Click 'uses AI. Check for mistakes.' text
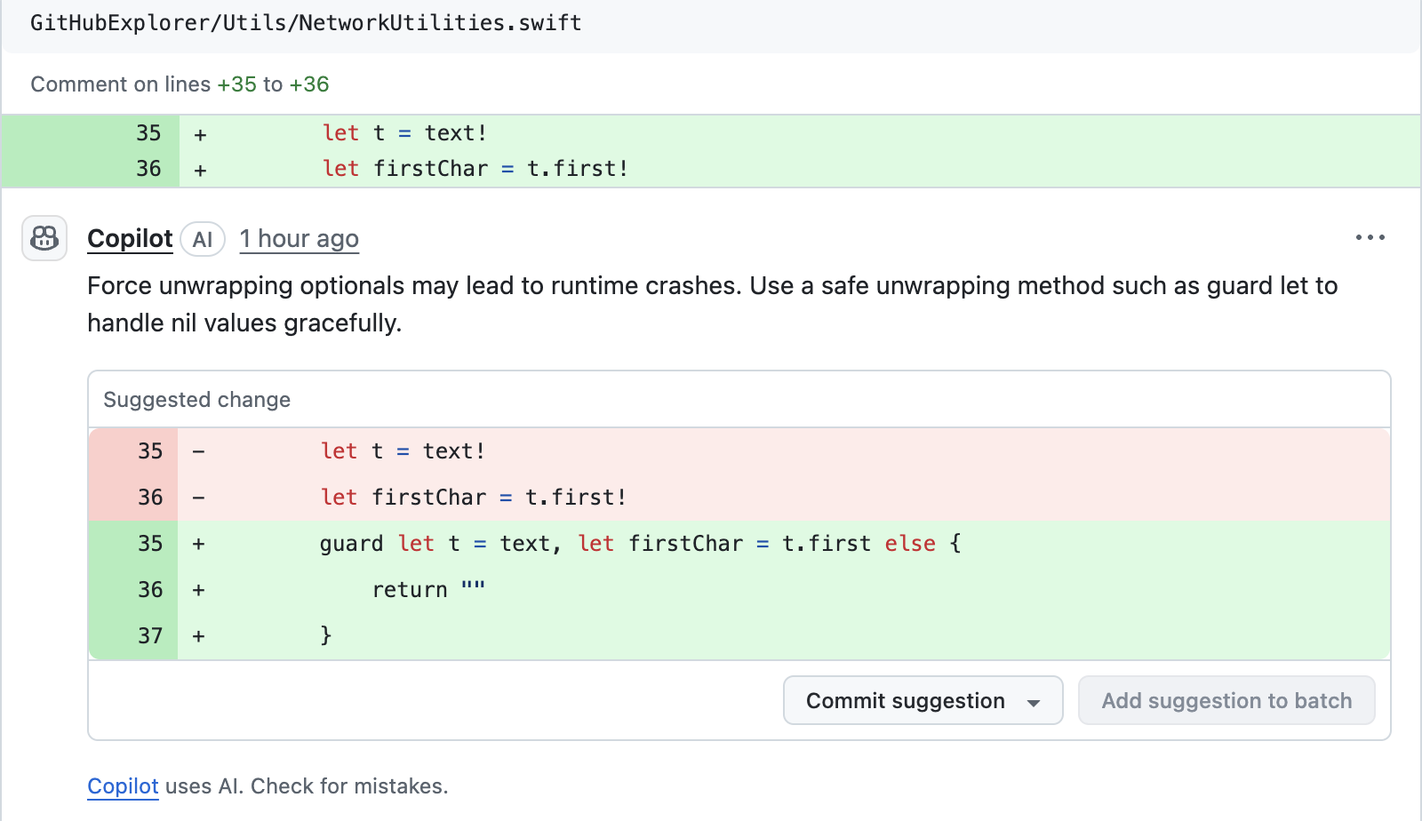The height and width of the screenshot is (821, 1422). (307, 786)
